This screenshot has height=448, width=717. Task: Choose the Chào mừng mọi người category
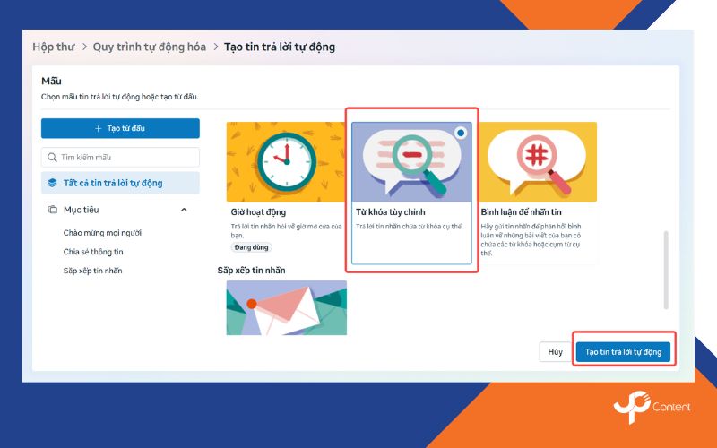click(102, 233)
